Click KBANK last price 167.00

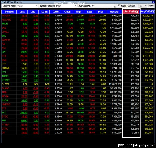click(x=24, y=68)
